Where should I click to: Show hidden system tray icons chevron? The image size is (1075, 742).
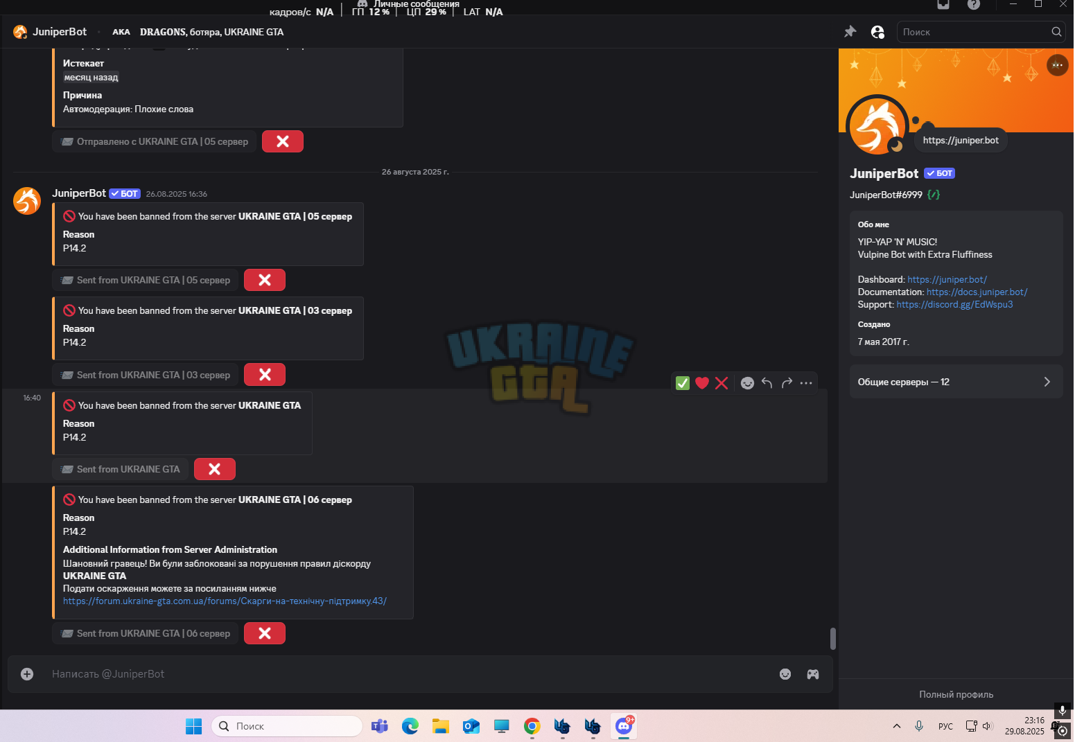tap(896, 726)
